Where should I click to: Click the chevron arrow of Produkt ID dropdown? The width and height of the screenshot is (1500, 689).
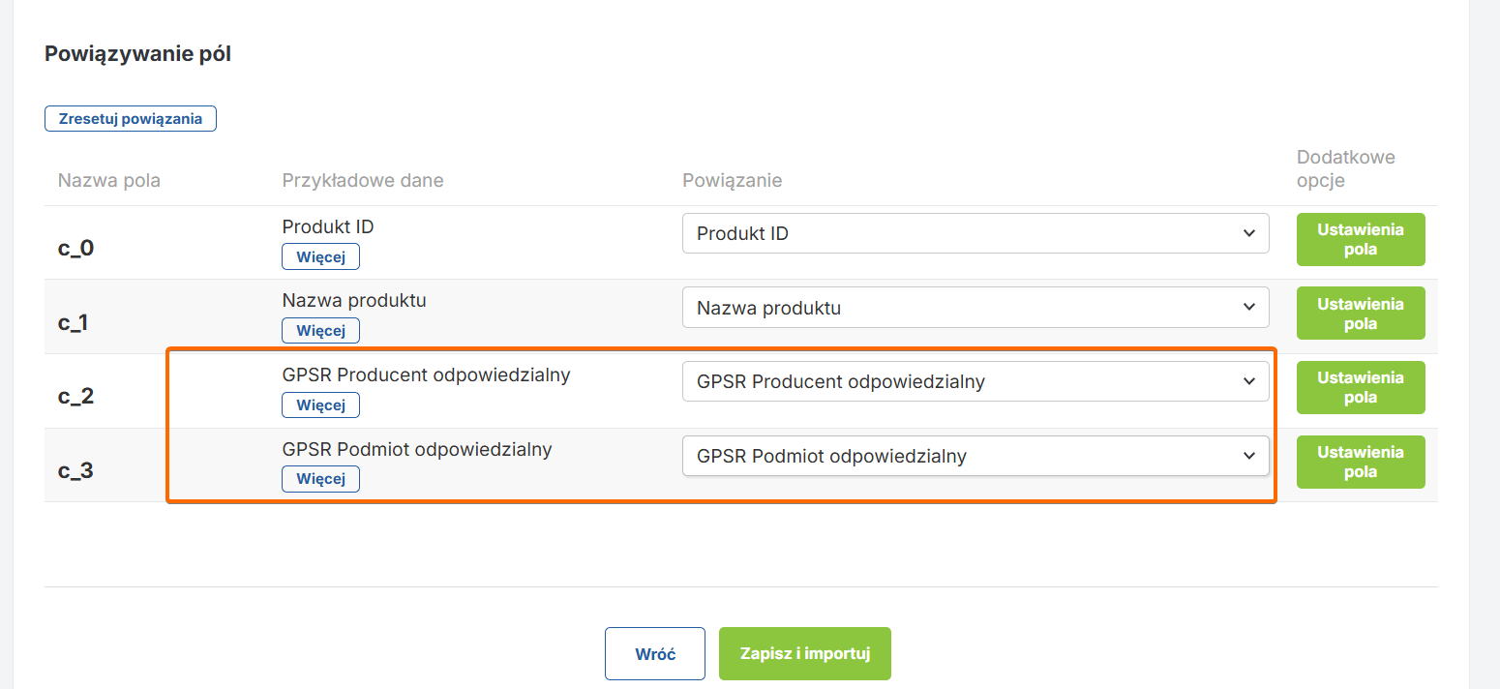[1248, 233]
